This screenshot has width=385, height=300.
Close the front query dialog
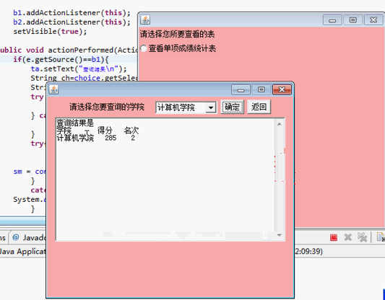click(282, 89)
